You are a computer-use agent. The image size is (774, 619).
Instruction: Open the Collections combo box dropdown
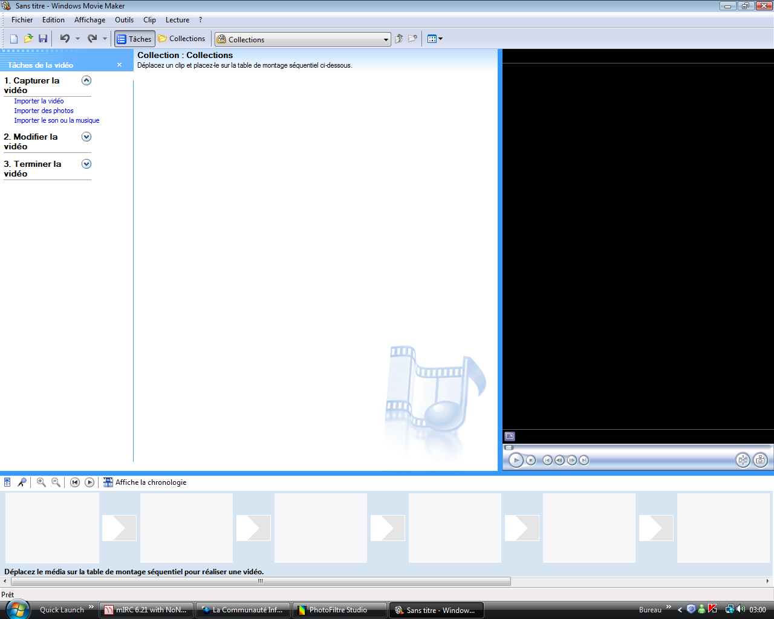coord(386,40)
